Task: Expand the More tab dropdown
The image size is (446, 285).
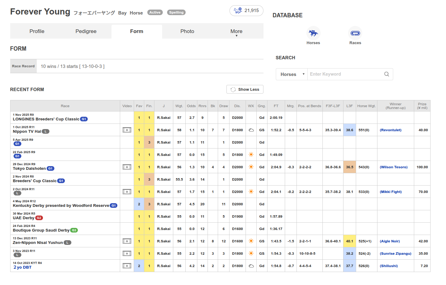Action: pyautogui.click(x=237, y=31)
